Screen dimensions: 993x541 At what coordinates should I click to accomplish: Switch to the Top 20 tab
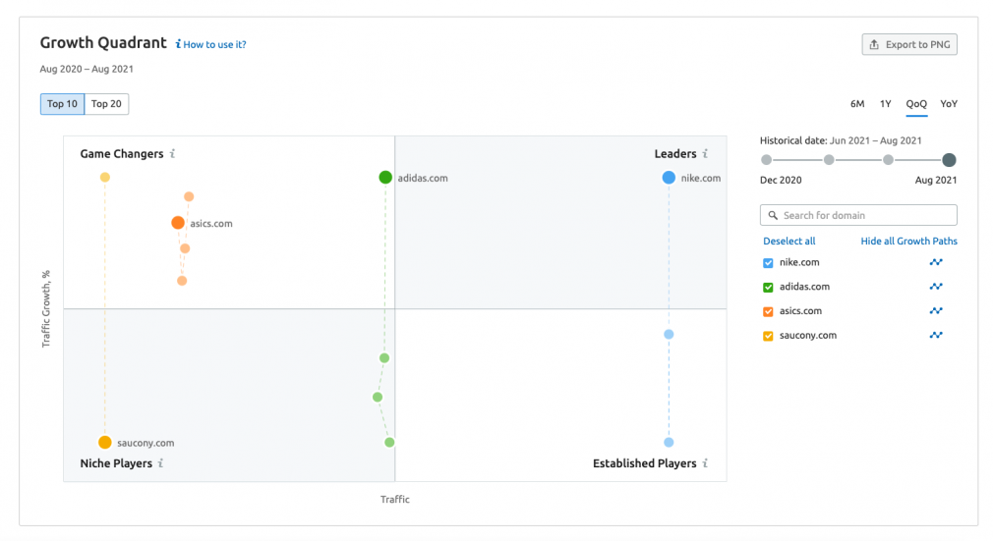[106, 104]
